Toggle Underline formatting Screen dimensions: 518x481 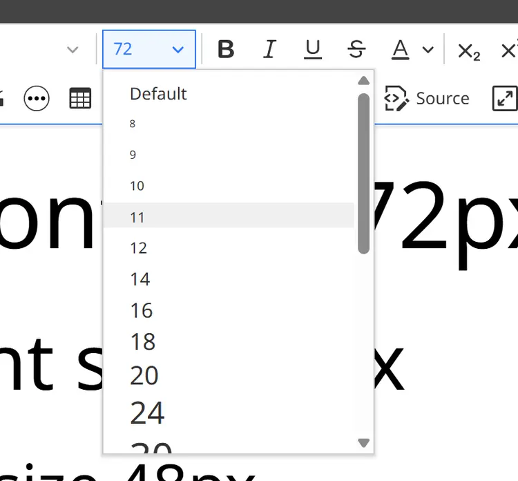(313, 49)
